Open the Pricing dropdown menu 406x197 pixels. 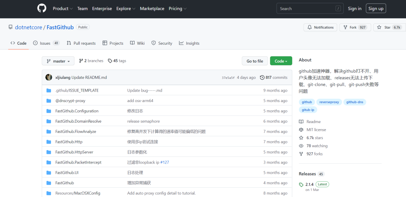point(177,9)
